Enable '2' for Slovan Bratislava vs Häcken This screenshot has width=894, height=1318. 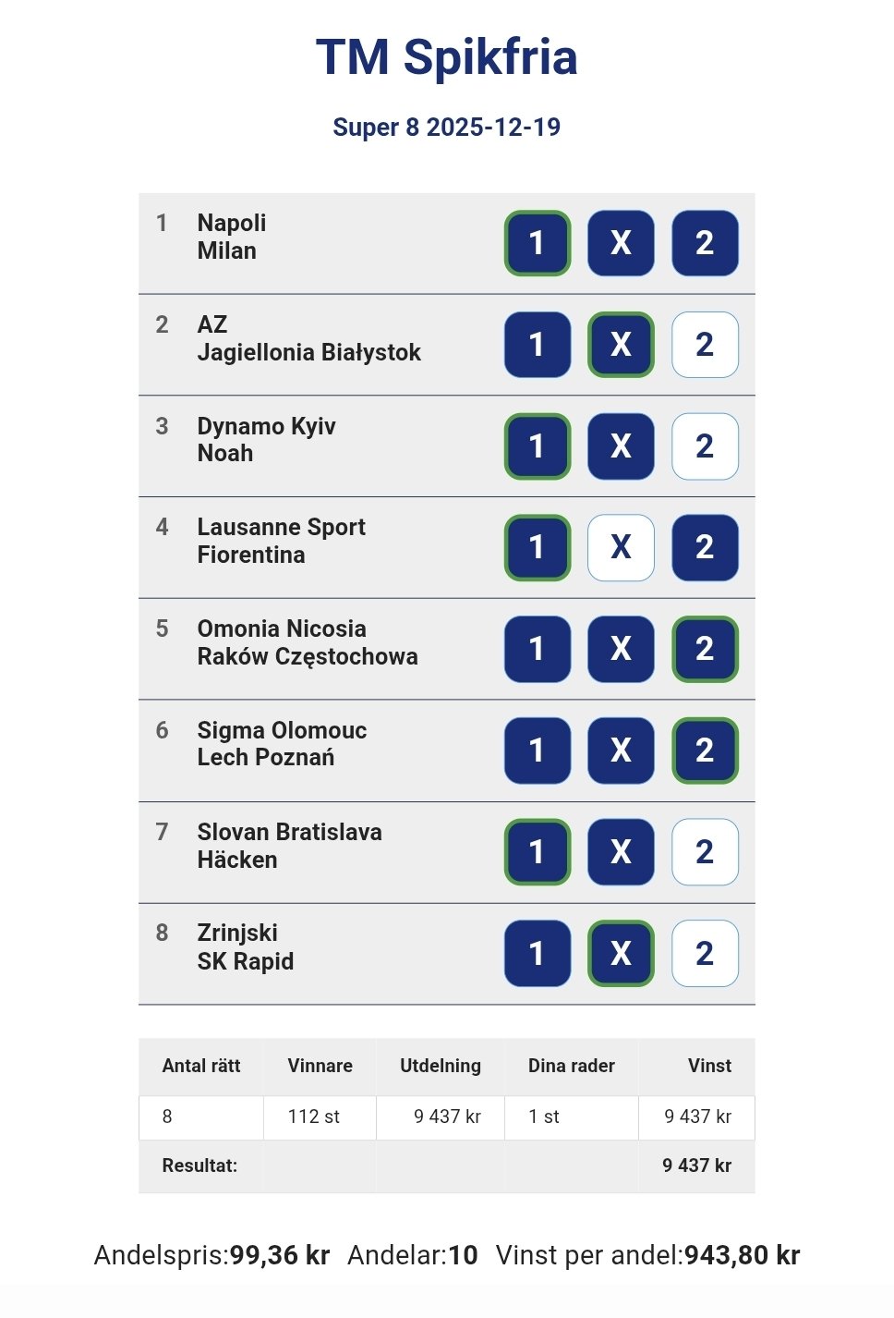coord(705,852)
